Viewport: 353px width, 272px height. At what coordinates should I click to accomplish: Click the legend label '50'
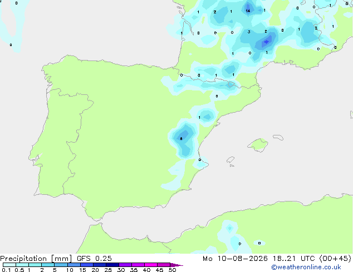point(173,270)
